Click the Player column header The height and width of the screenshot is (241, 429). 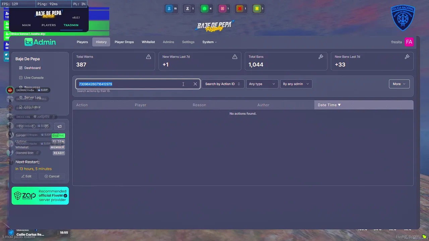(140, 105)
